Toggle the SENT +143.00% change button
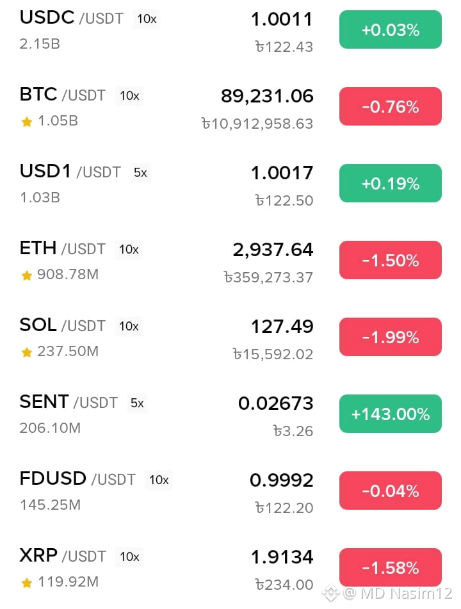Screen dimensions: 461x609 pyautogui.click(x=391, y=414)
